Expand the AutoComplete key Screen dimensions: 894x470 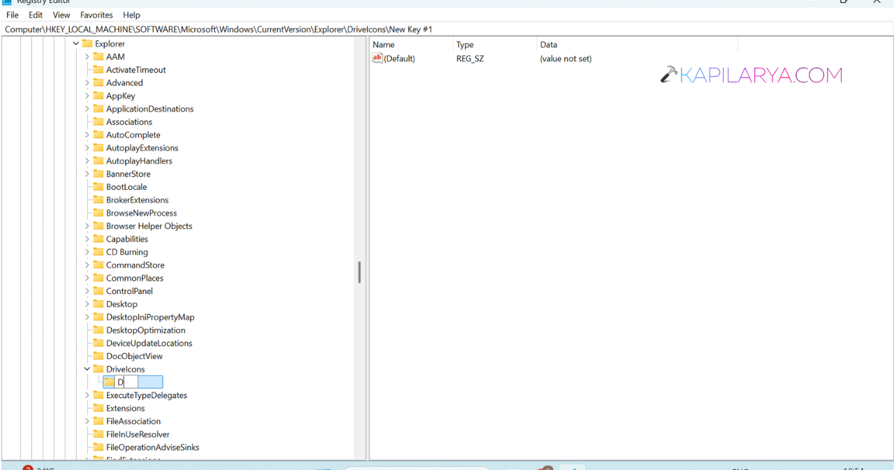[87, 135]
